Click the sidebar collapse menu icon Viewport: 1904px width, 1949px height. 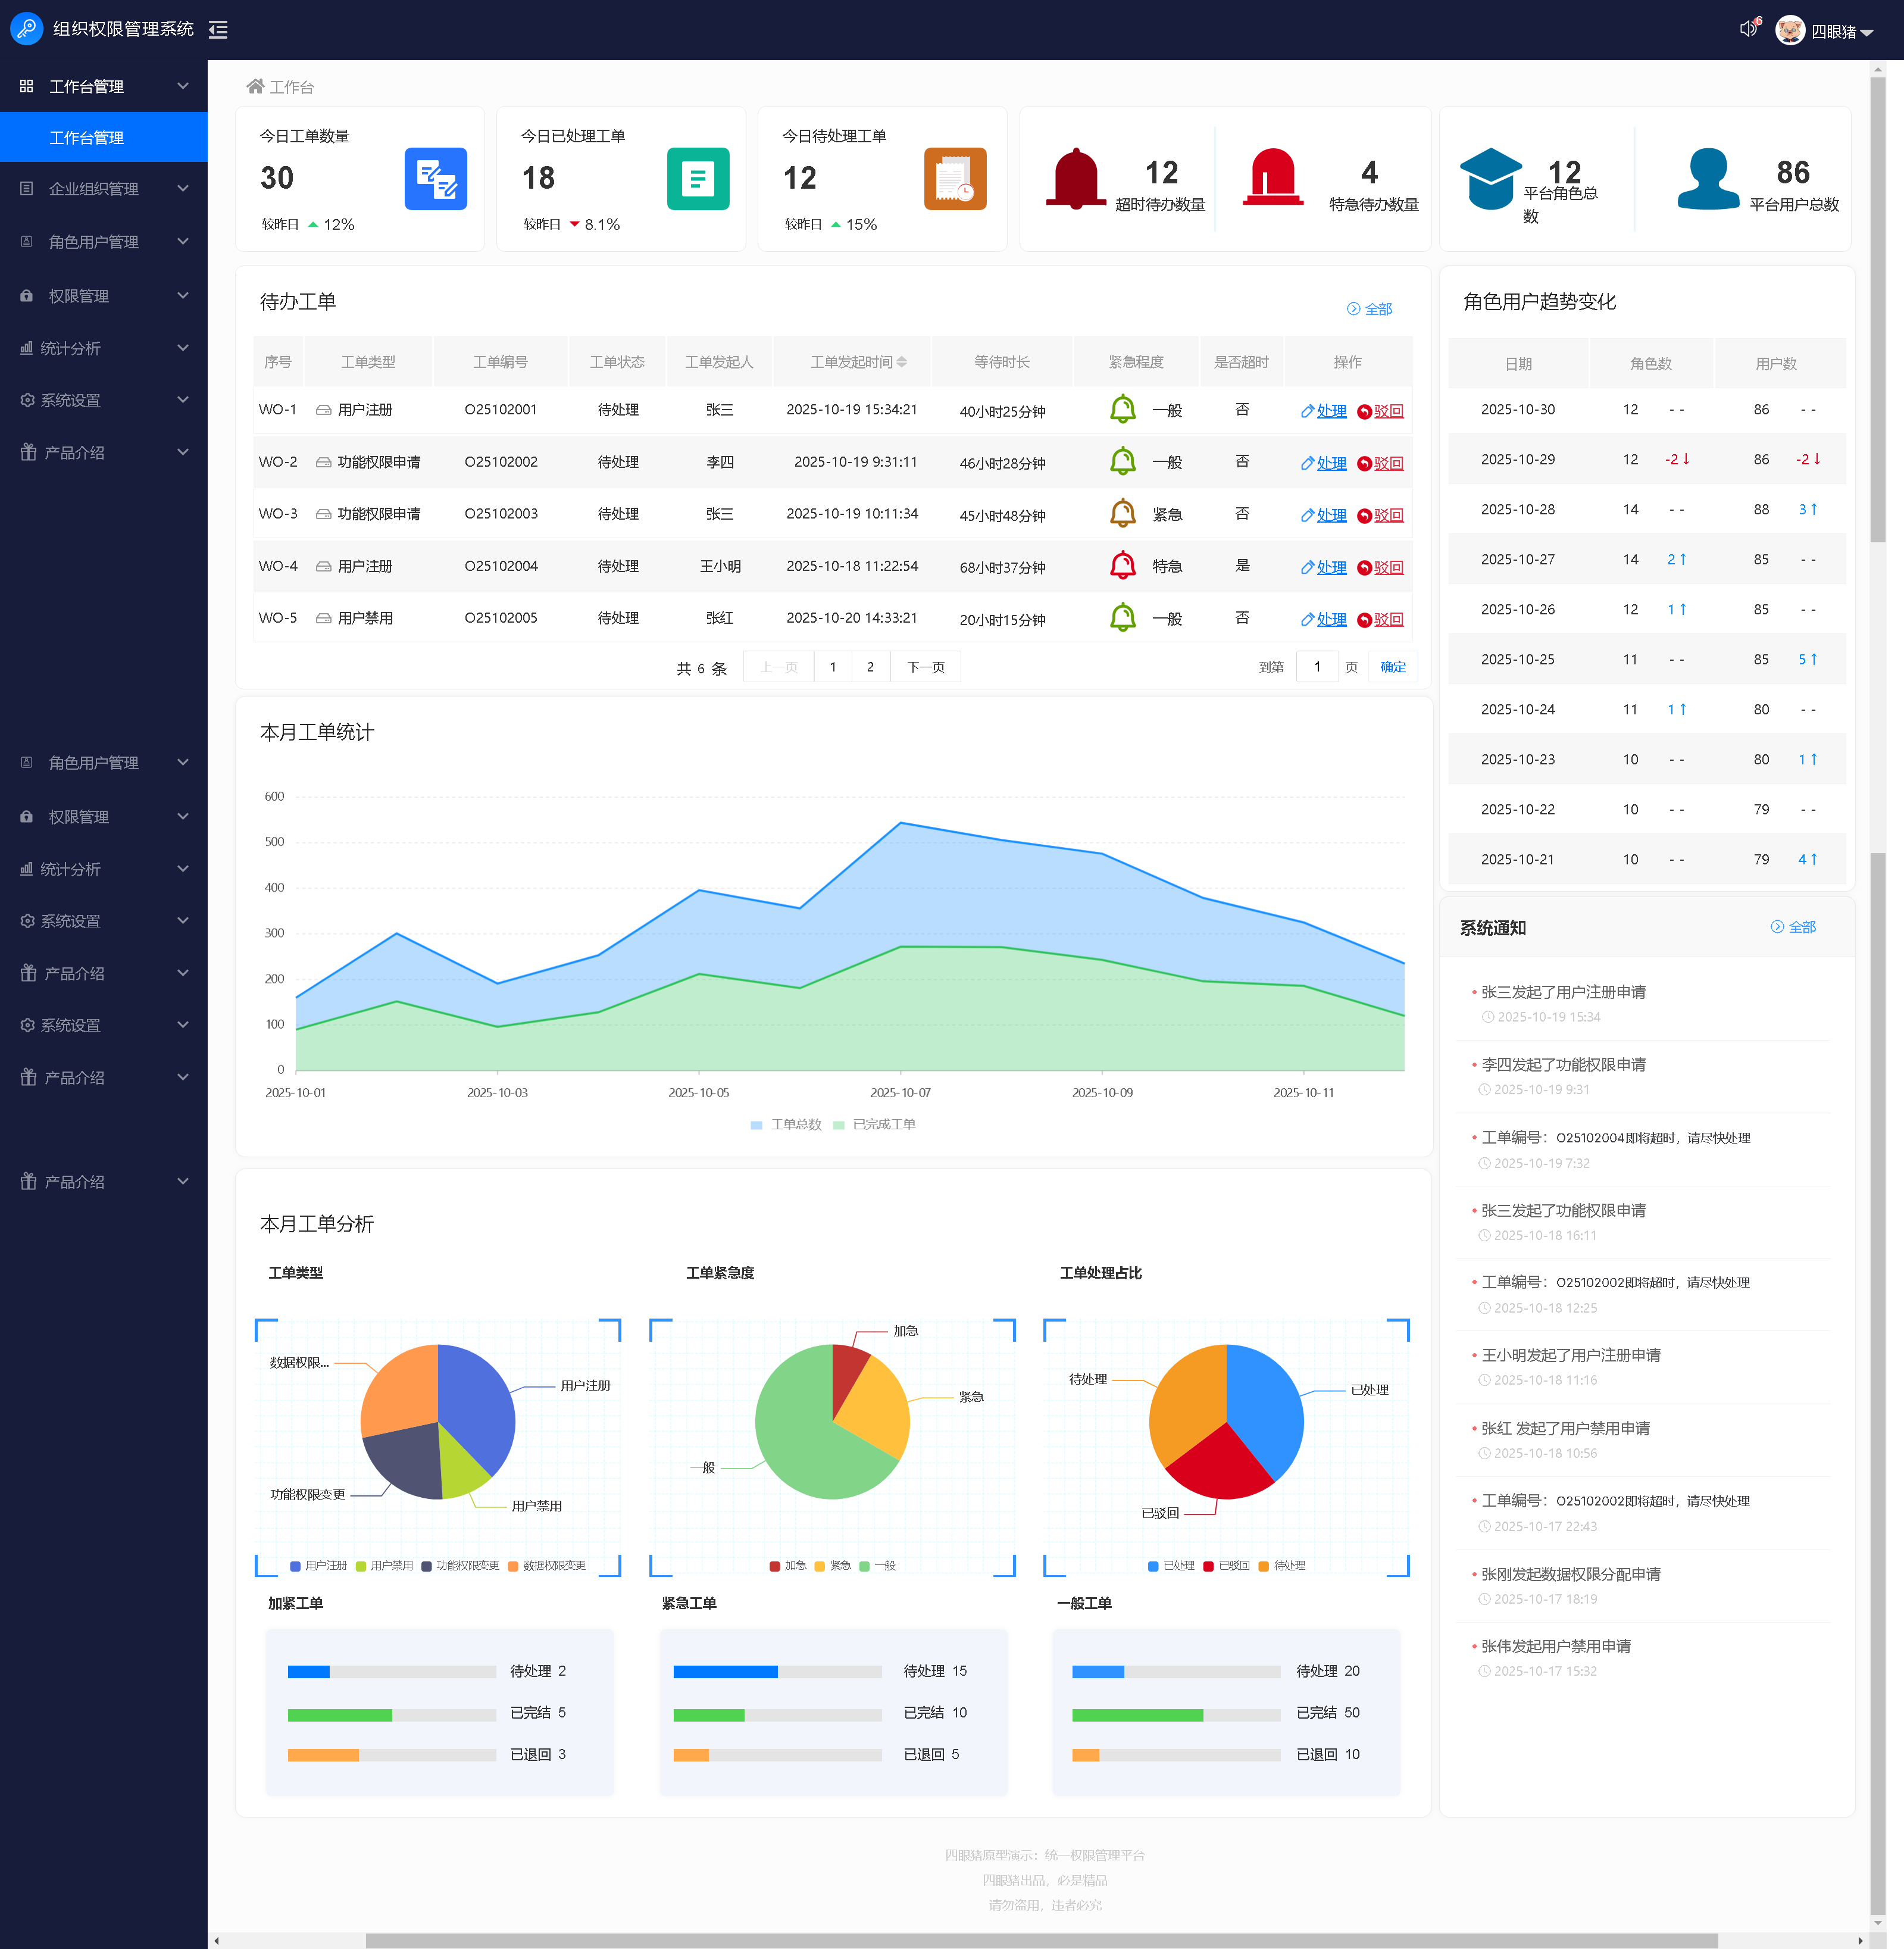click(x=218, y=30)
